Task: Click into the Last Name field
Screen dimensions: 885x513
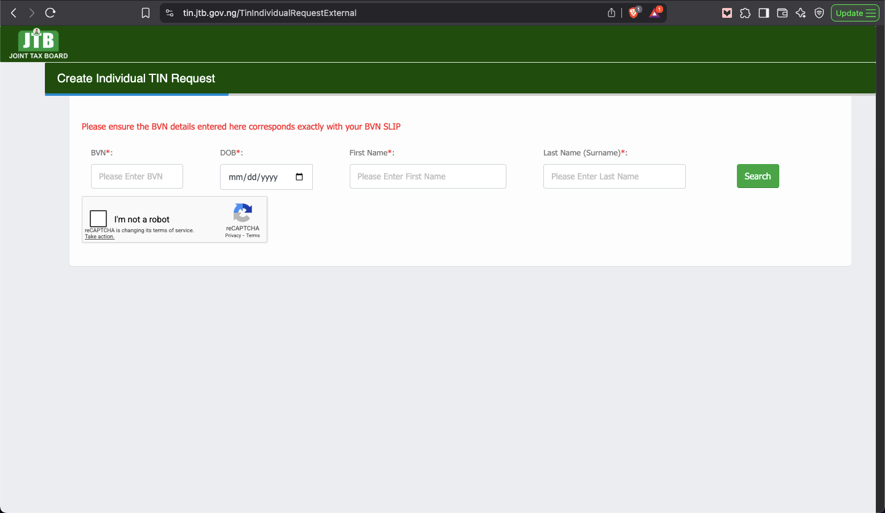Action: click(x=614, y=176)
